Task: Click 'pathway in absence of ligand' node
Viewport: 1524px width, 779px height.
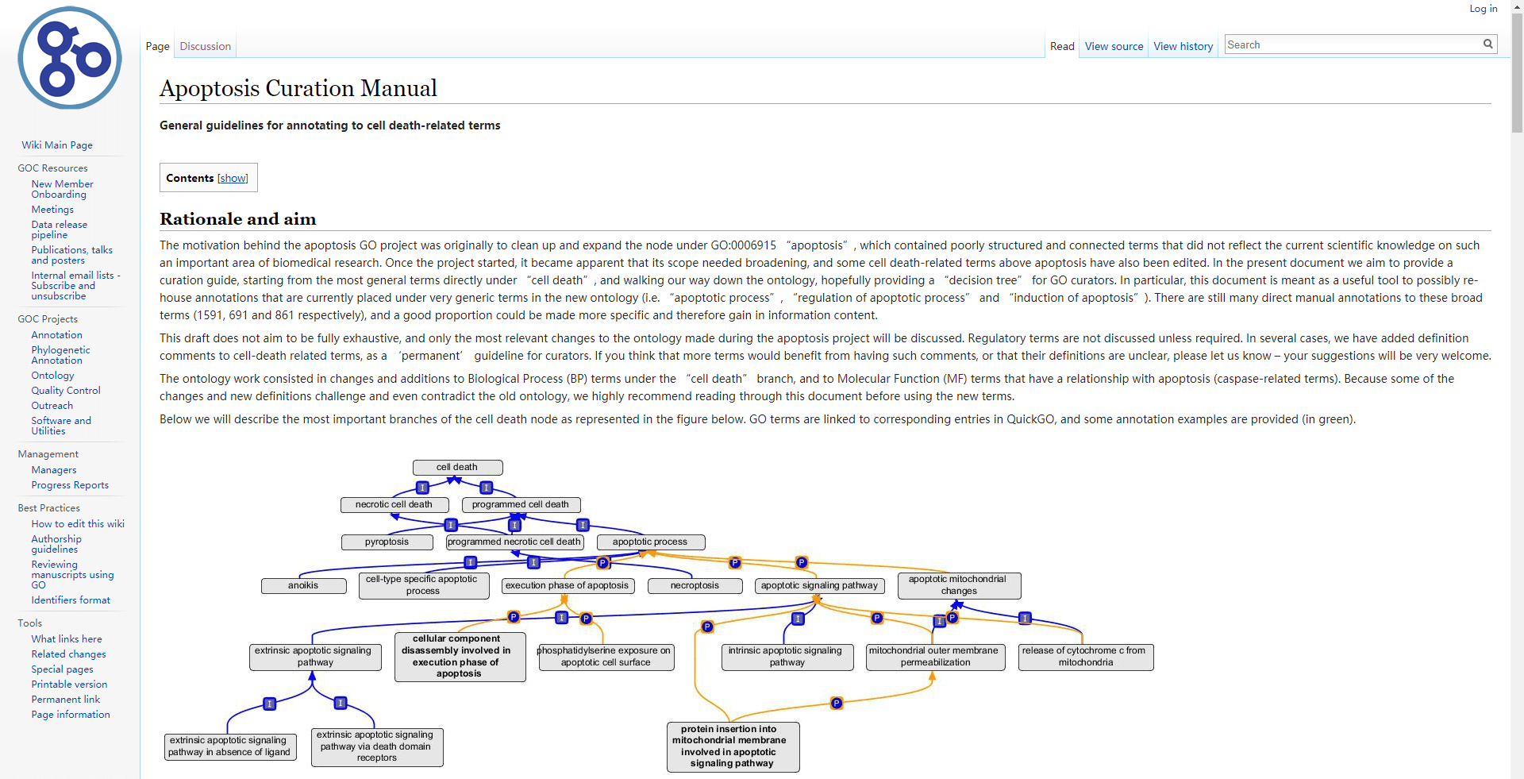Action: (x=230, y=746)
